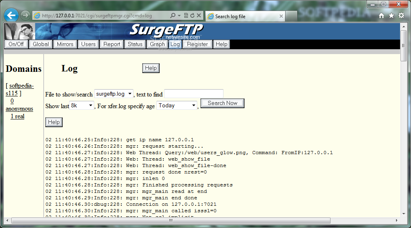Go back with the browser back arrow
Screen dimensions: 411x228
point(11,15)
